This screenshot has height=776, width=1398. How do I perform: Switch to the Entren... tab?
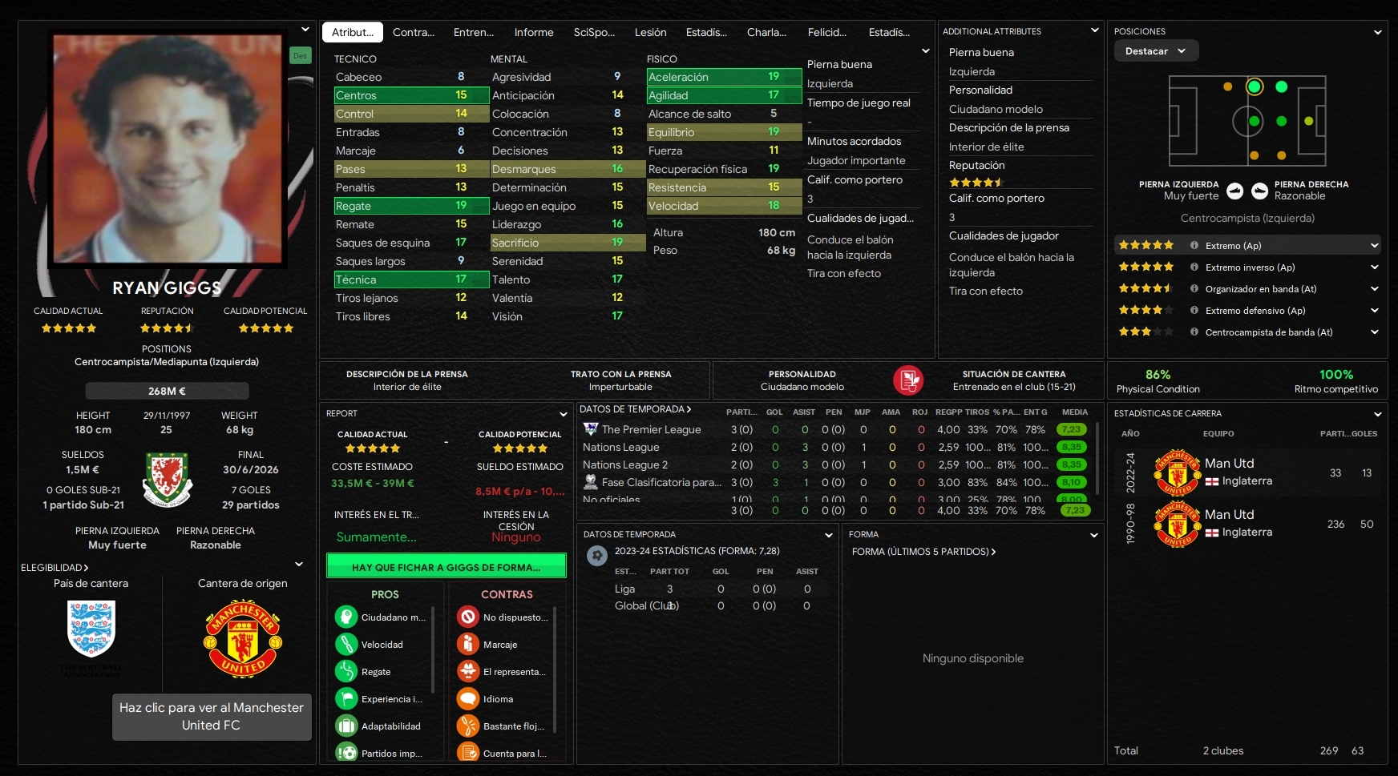(x=474, y=33)
